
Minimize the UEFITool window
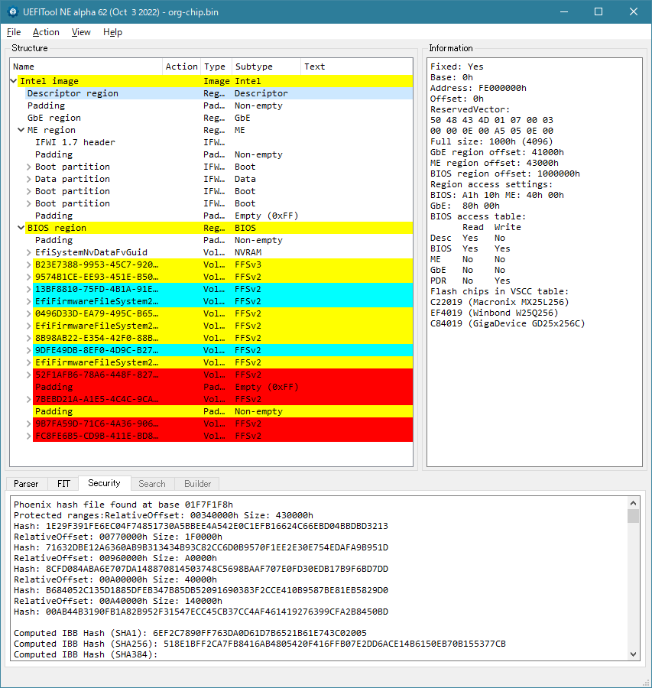pyautogui.click(x=564, y=11)
